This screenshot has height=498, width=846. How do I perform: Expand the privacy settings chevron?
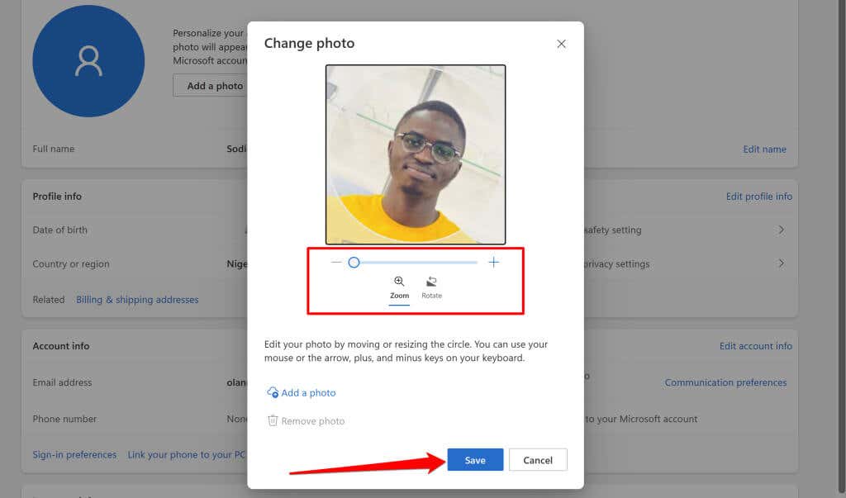782,263
